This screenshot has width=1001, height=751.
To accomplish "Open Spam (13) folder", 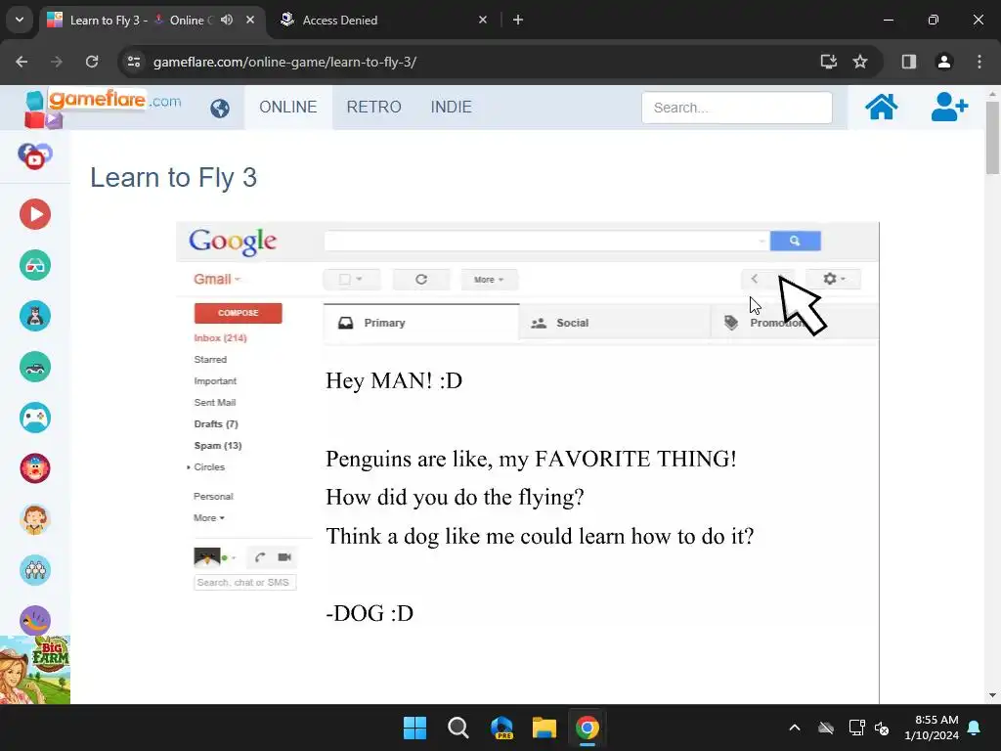I will 218,446.
